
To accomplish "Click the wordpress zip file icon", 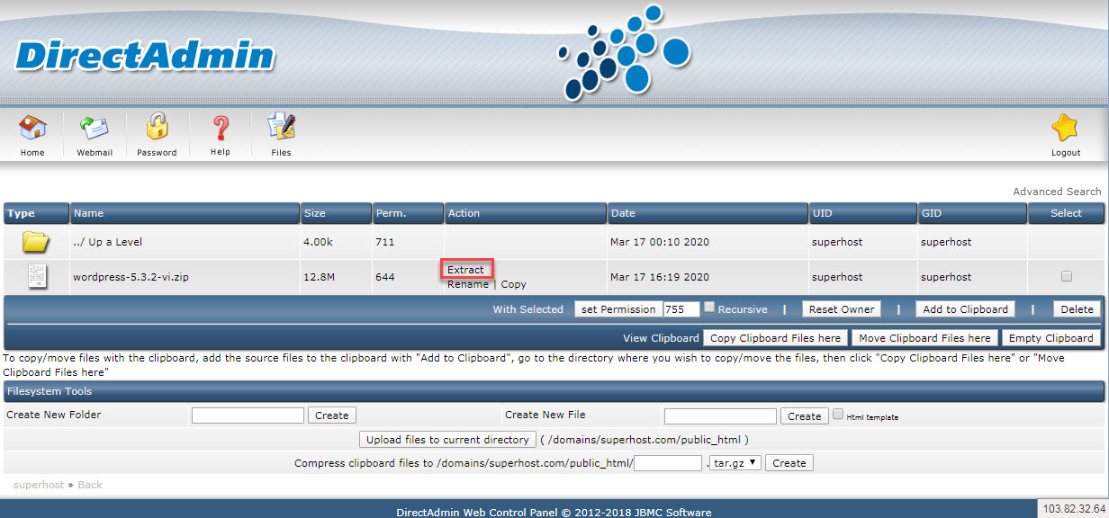I will click(37, 277).
